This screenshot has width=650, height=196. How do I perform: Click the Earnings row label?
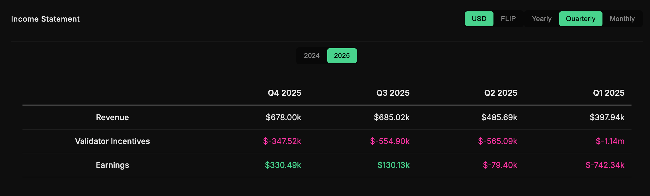pyautogui.click(x=112, y=165)
